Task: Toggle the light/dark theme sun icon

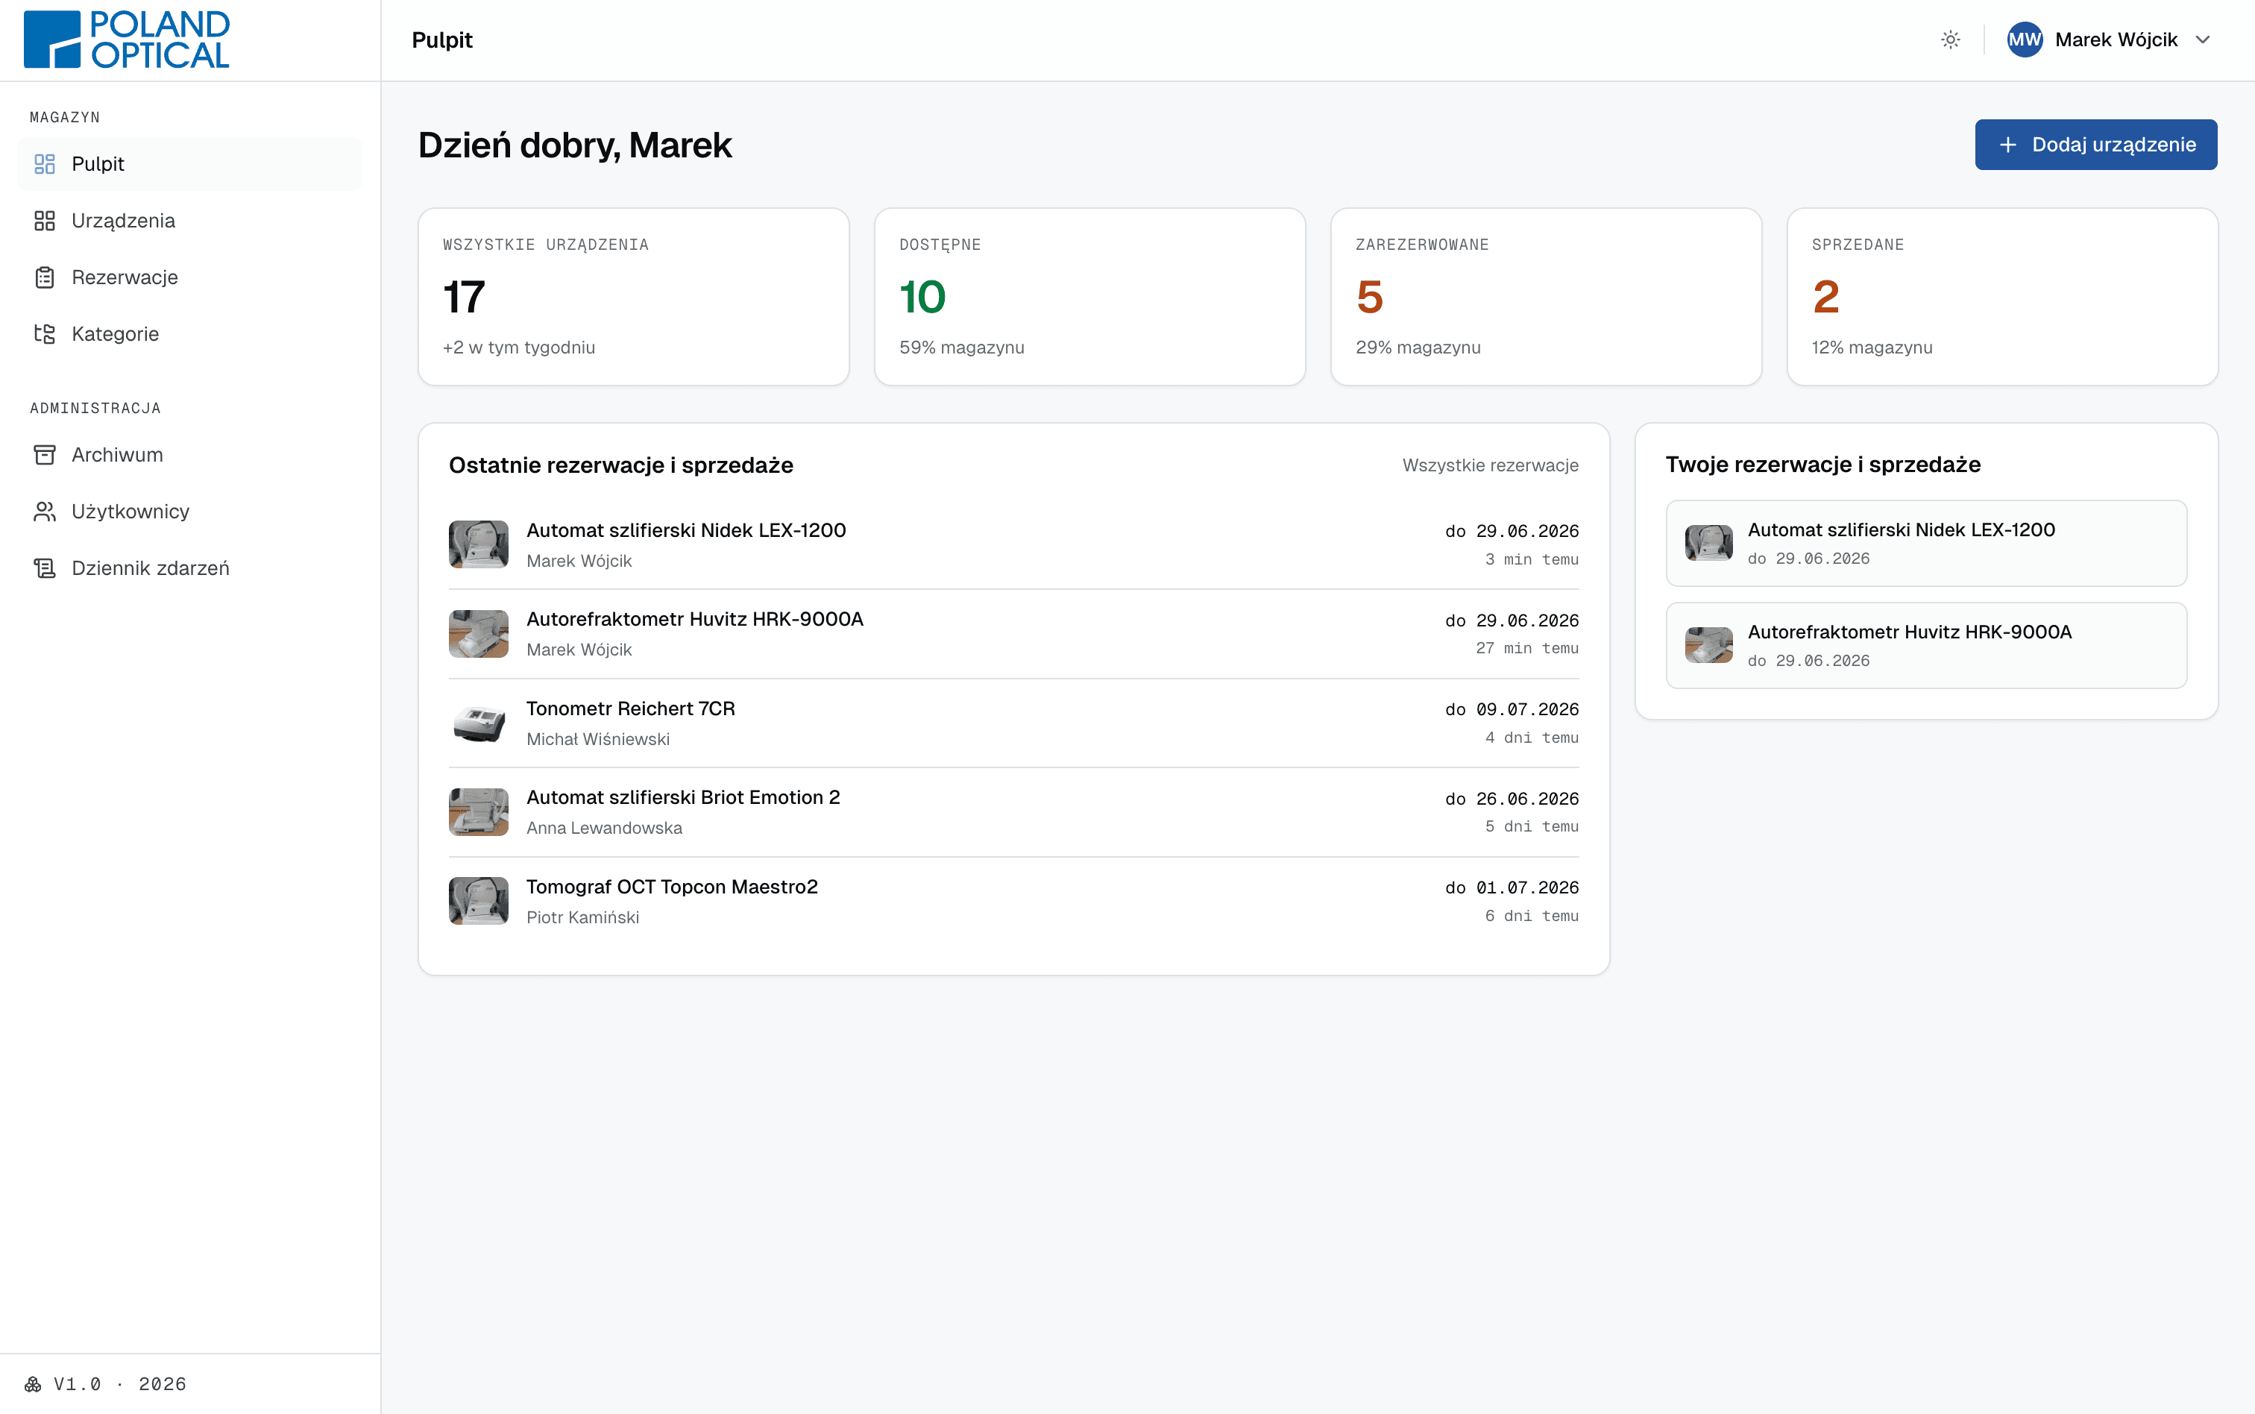Action: 1950,40
